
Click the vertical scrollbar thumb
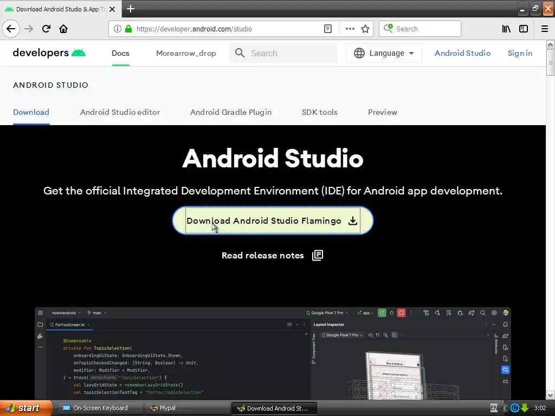coord(550,62)
